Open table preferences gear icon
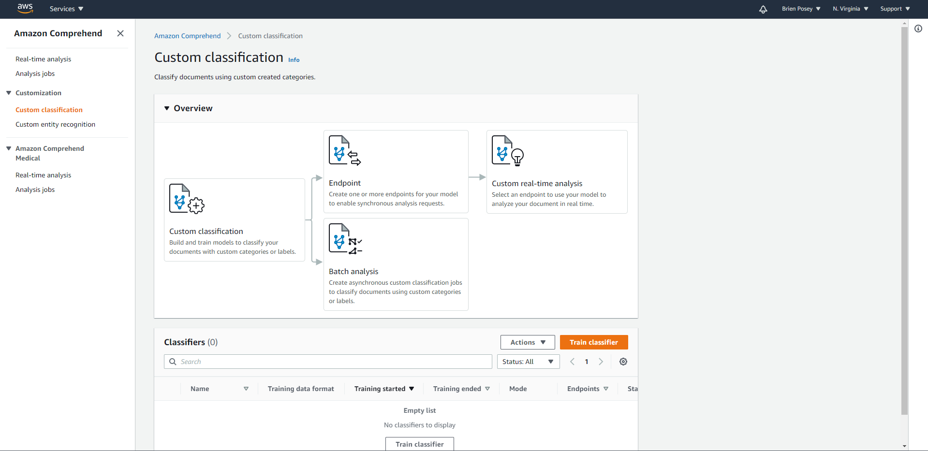 click(x=623, y=362)
